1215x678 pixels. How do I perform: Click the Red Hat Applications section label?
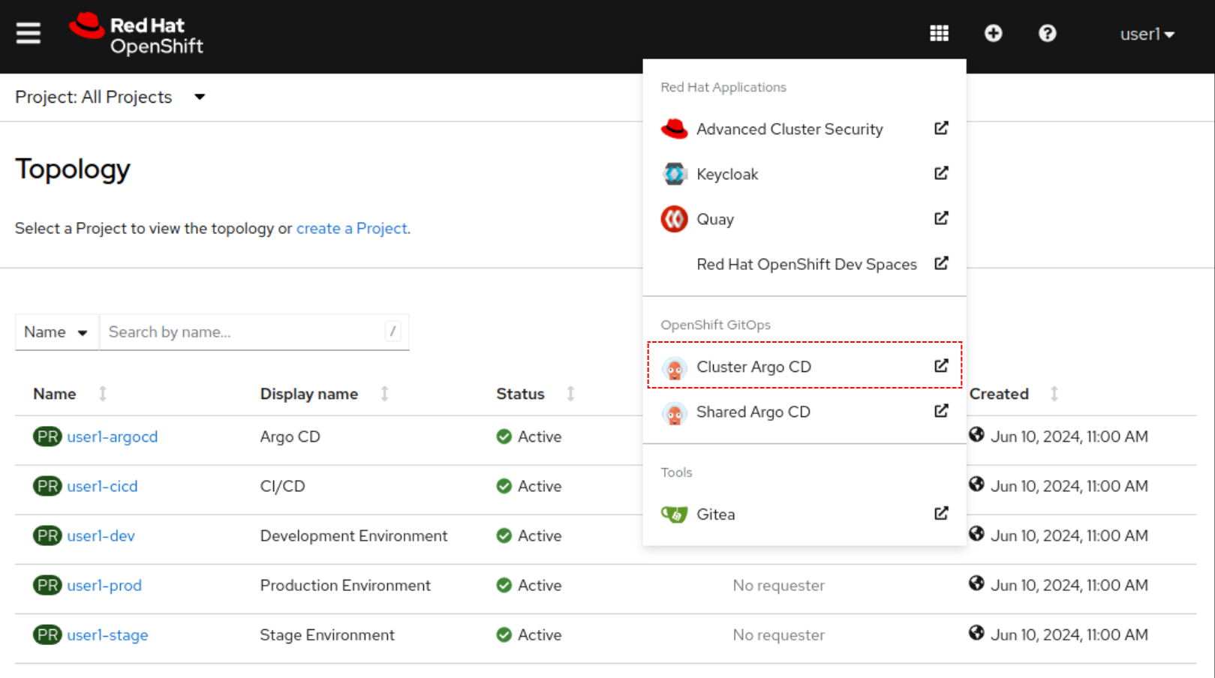click(723, 87)
